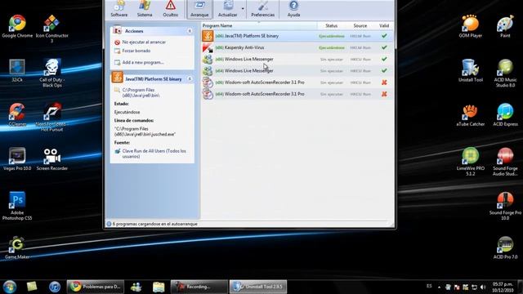This screenshot has height=294, width=523.
Task: Open iTunes from the taskbar
Action: coord(55,287)
